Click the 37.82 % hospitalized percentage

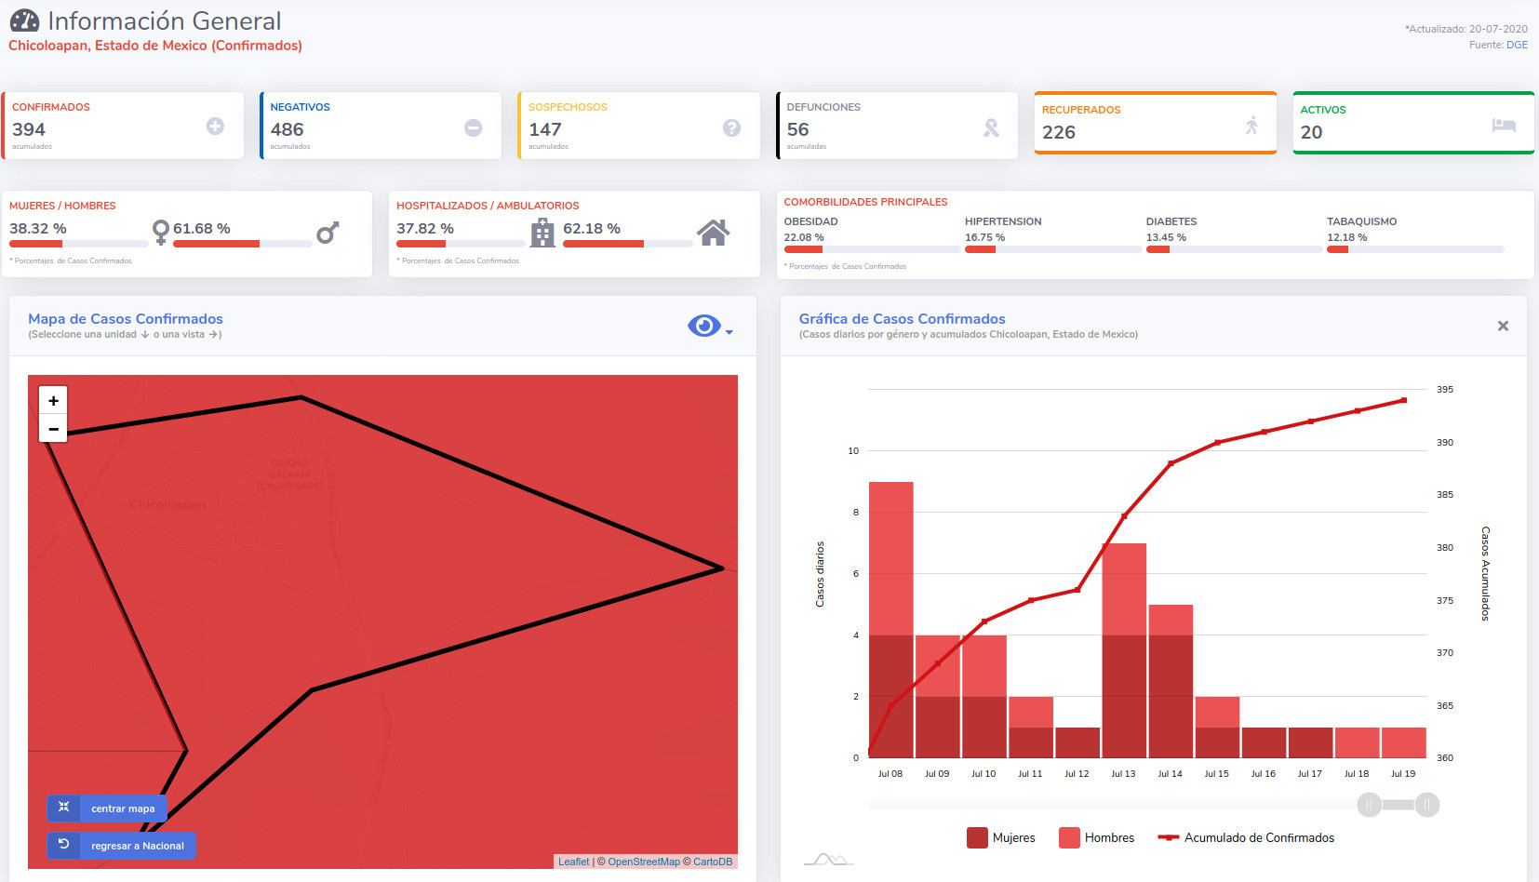tap(425, 229)
